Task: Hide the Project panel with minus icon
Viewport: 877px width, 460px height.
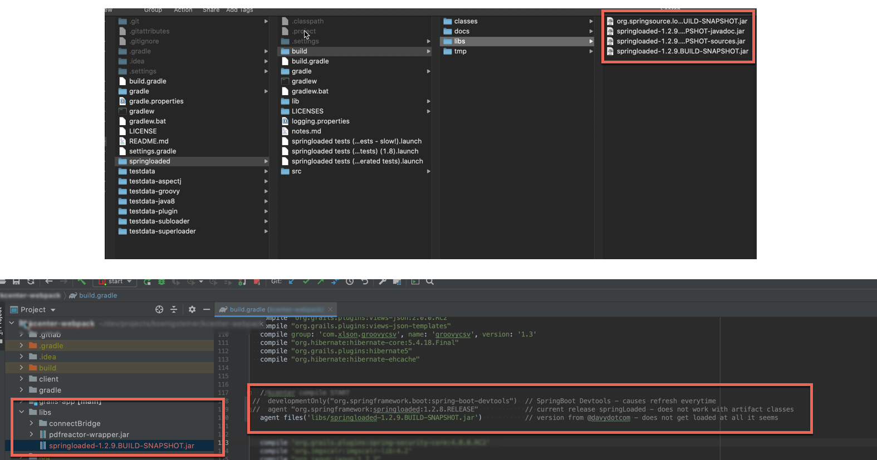Action: click(207, 309)
